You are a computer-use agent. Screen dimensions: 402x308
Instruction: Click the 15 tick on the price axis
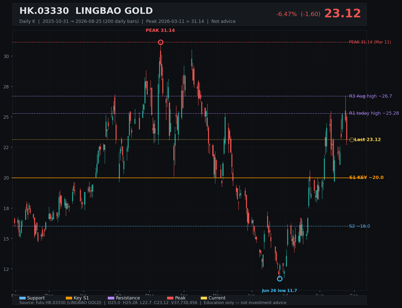[x=6, y=239]
